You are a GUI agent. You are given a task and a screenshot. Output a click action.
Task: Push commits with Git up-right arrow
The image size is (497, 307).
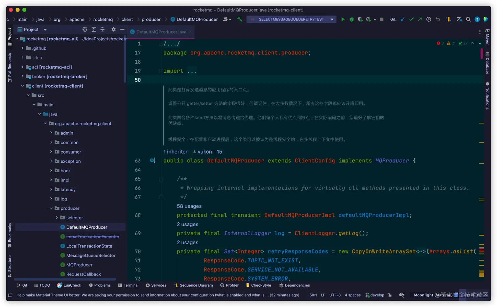pyautogui.click(x=420, y=19)
